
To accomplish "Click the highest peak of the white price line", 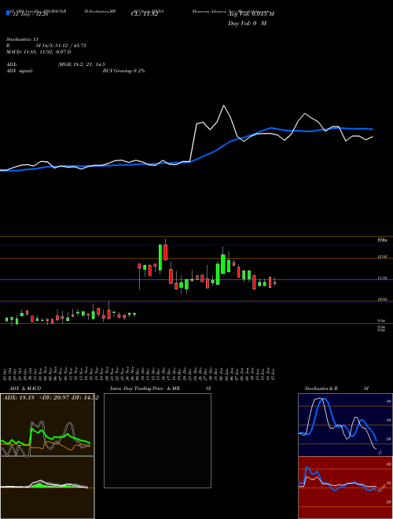I will pos(224,105).
